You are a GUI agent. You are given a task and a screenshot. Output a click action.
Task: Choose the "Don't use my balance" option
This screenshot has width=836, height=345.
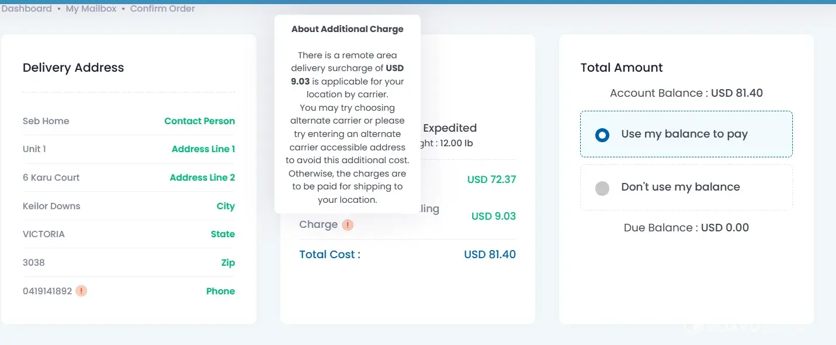(x=602, y=188)
